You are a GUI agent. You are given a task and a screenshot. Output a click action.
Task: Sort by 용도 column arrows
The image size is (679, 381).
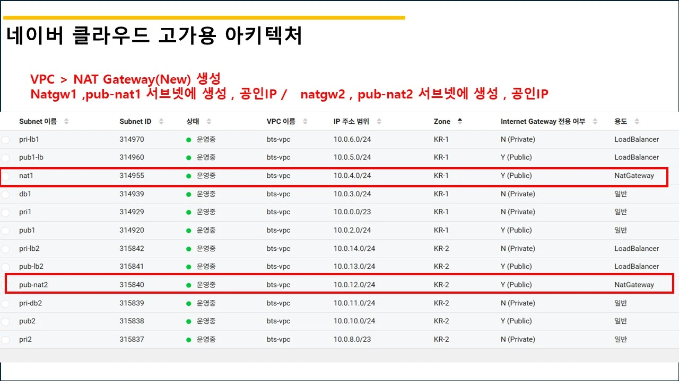pos(637,121)
